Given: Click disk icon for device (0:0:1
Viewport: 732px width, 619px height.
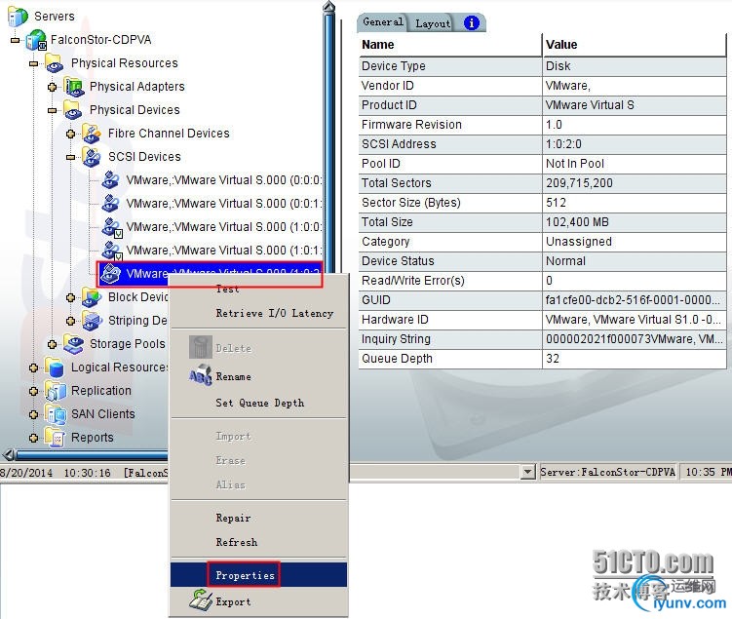Looking at the screenshot, I should tap(111, 204).
